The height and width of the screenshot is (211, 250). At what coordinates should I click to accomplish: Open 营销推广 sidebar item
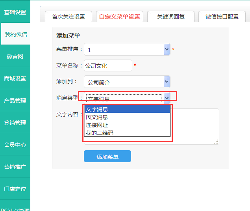(x=15, y=167)
